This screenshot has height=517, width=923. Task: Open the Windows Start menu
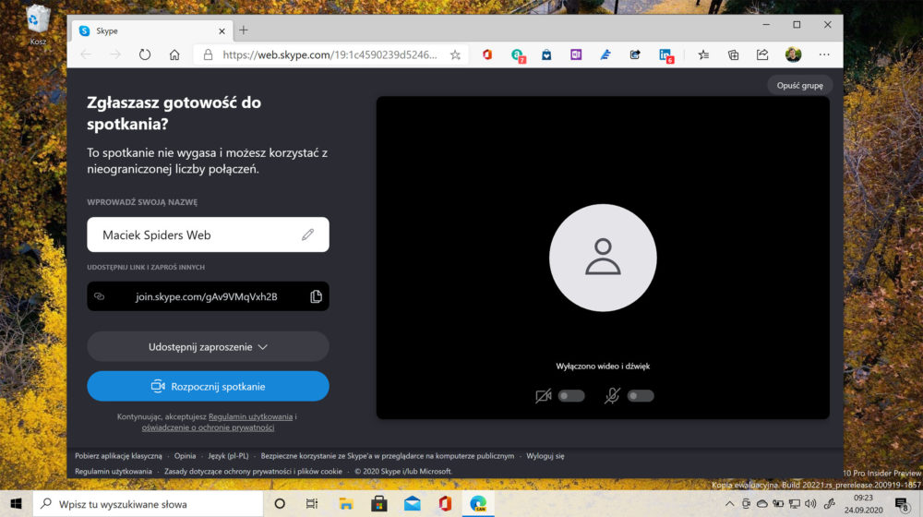click(x=16, y=503)
